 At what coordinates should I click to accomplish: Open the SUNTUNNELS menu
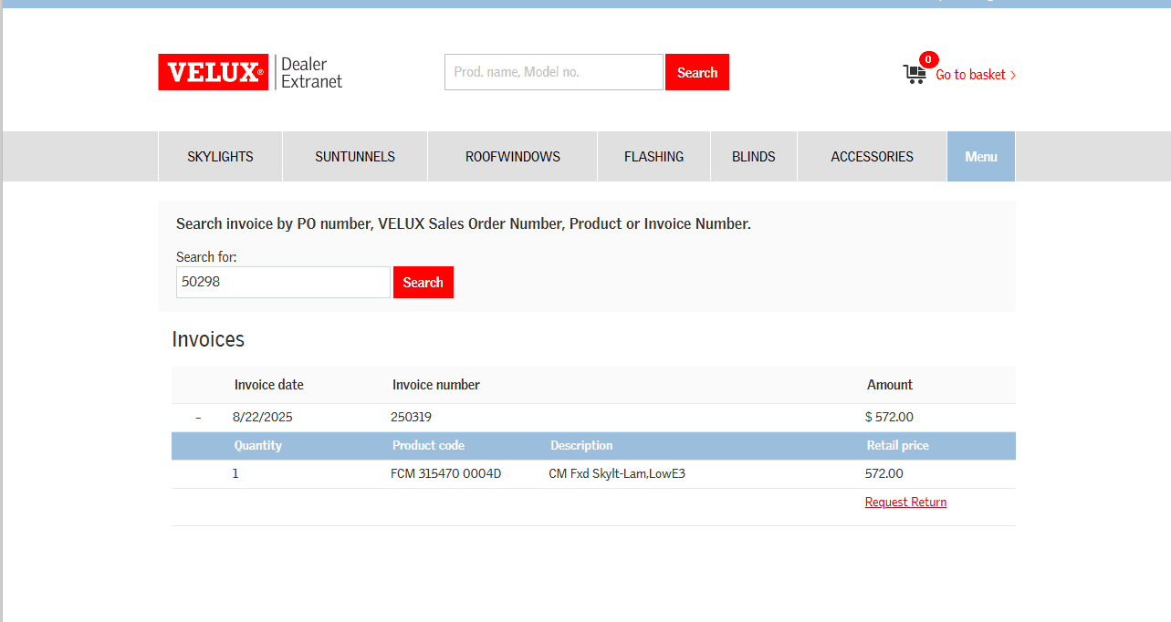(355, 157)
